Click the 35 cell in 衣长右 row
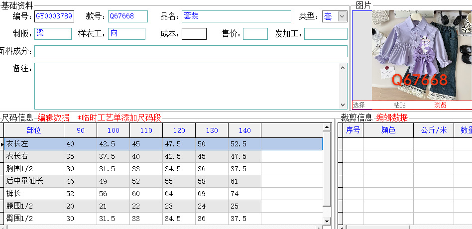472x229 pixels. (80, 156)
